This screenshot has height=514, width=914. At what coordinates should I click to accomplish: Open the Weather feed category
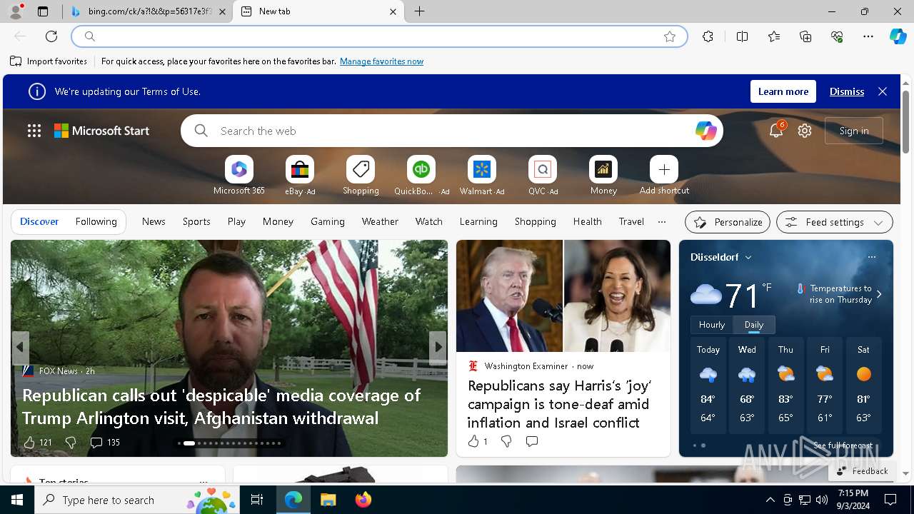point(380,222)
